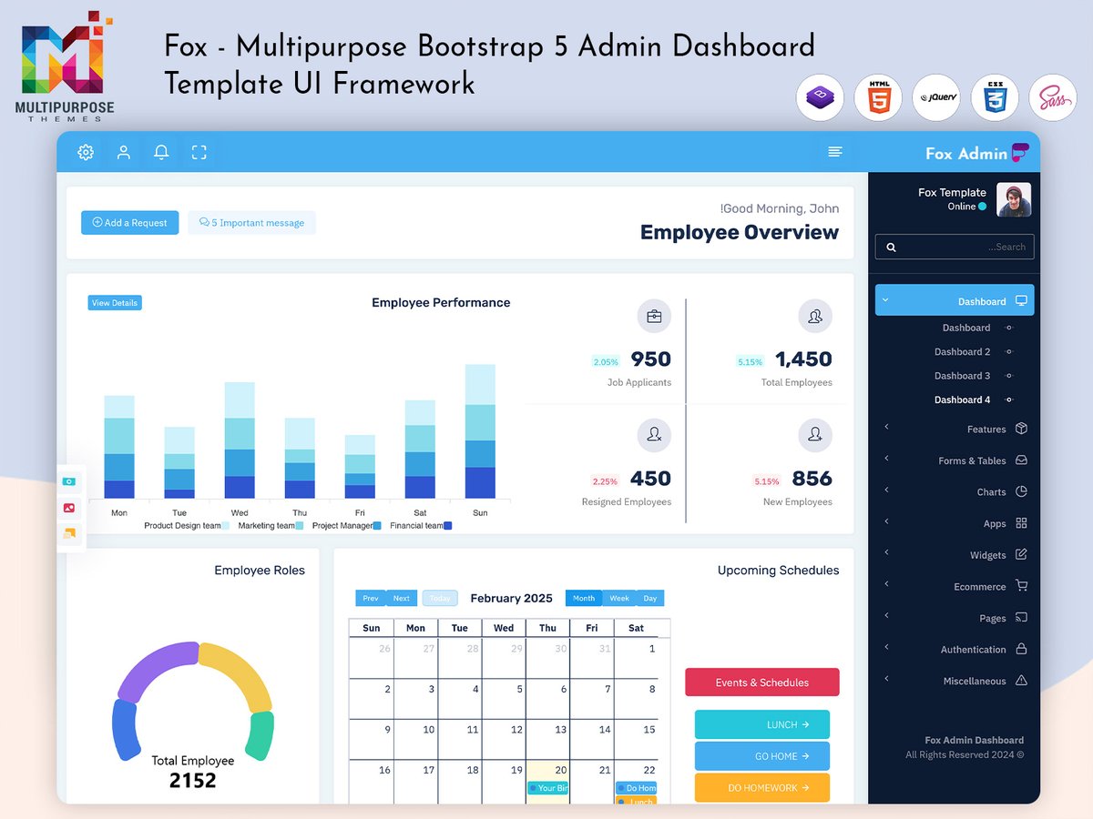The height and width of the screenshot is (819, 1093).
Task: Click the LUNCH schedule button
Action: (x=762, y=724)
